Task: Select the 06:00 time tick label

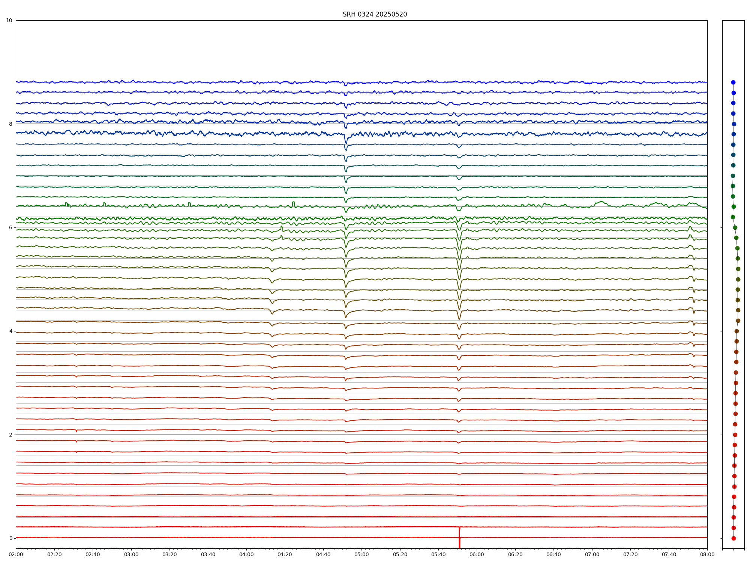Action: coord(477,554)
